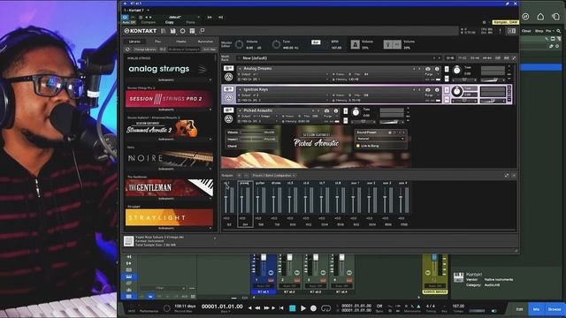This screenshot has width=566, height=318.
Task: Click the metronome icon in Master Editor
Action: (355, 44)
